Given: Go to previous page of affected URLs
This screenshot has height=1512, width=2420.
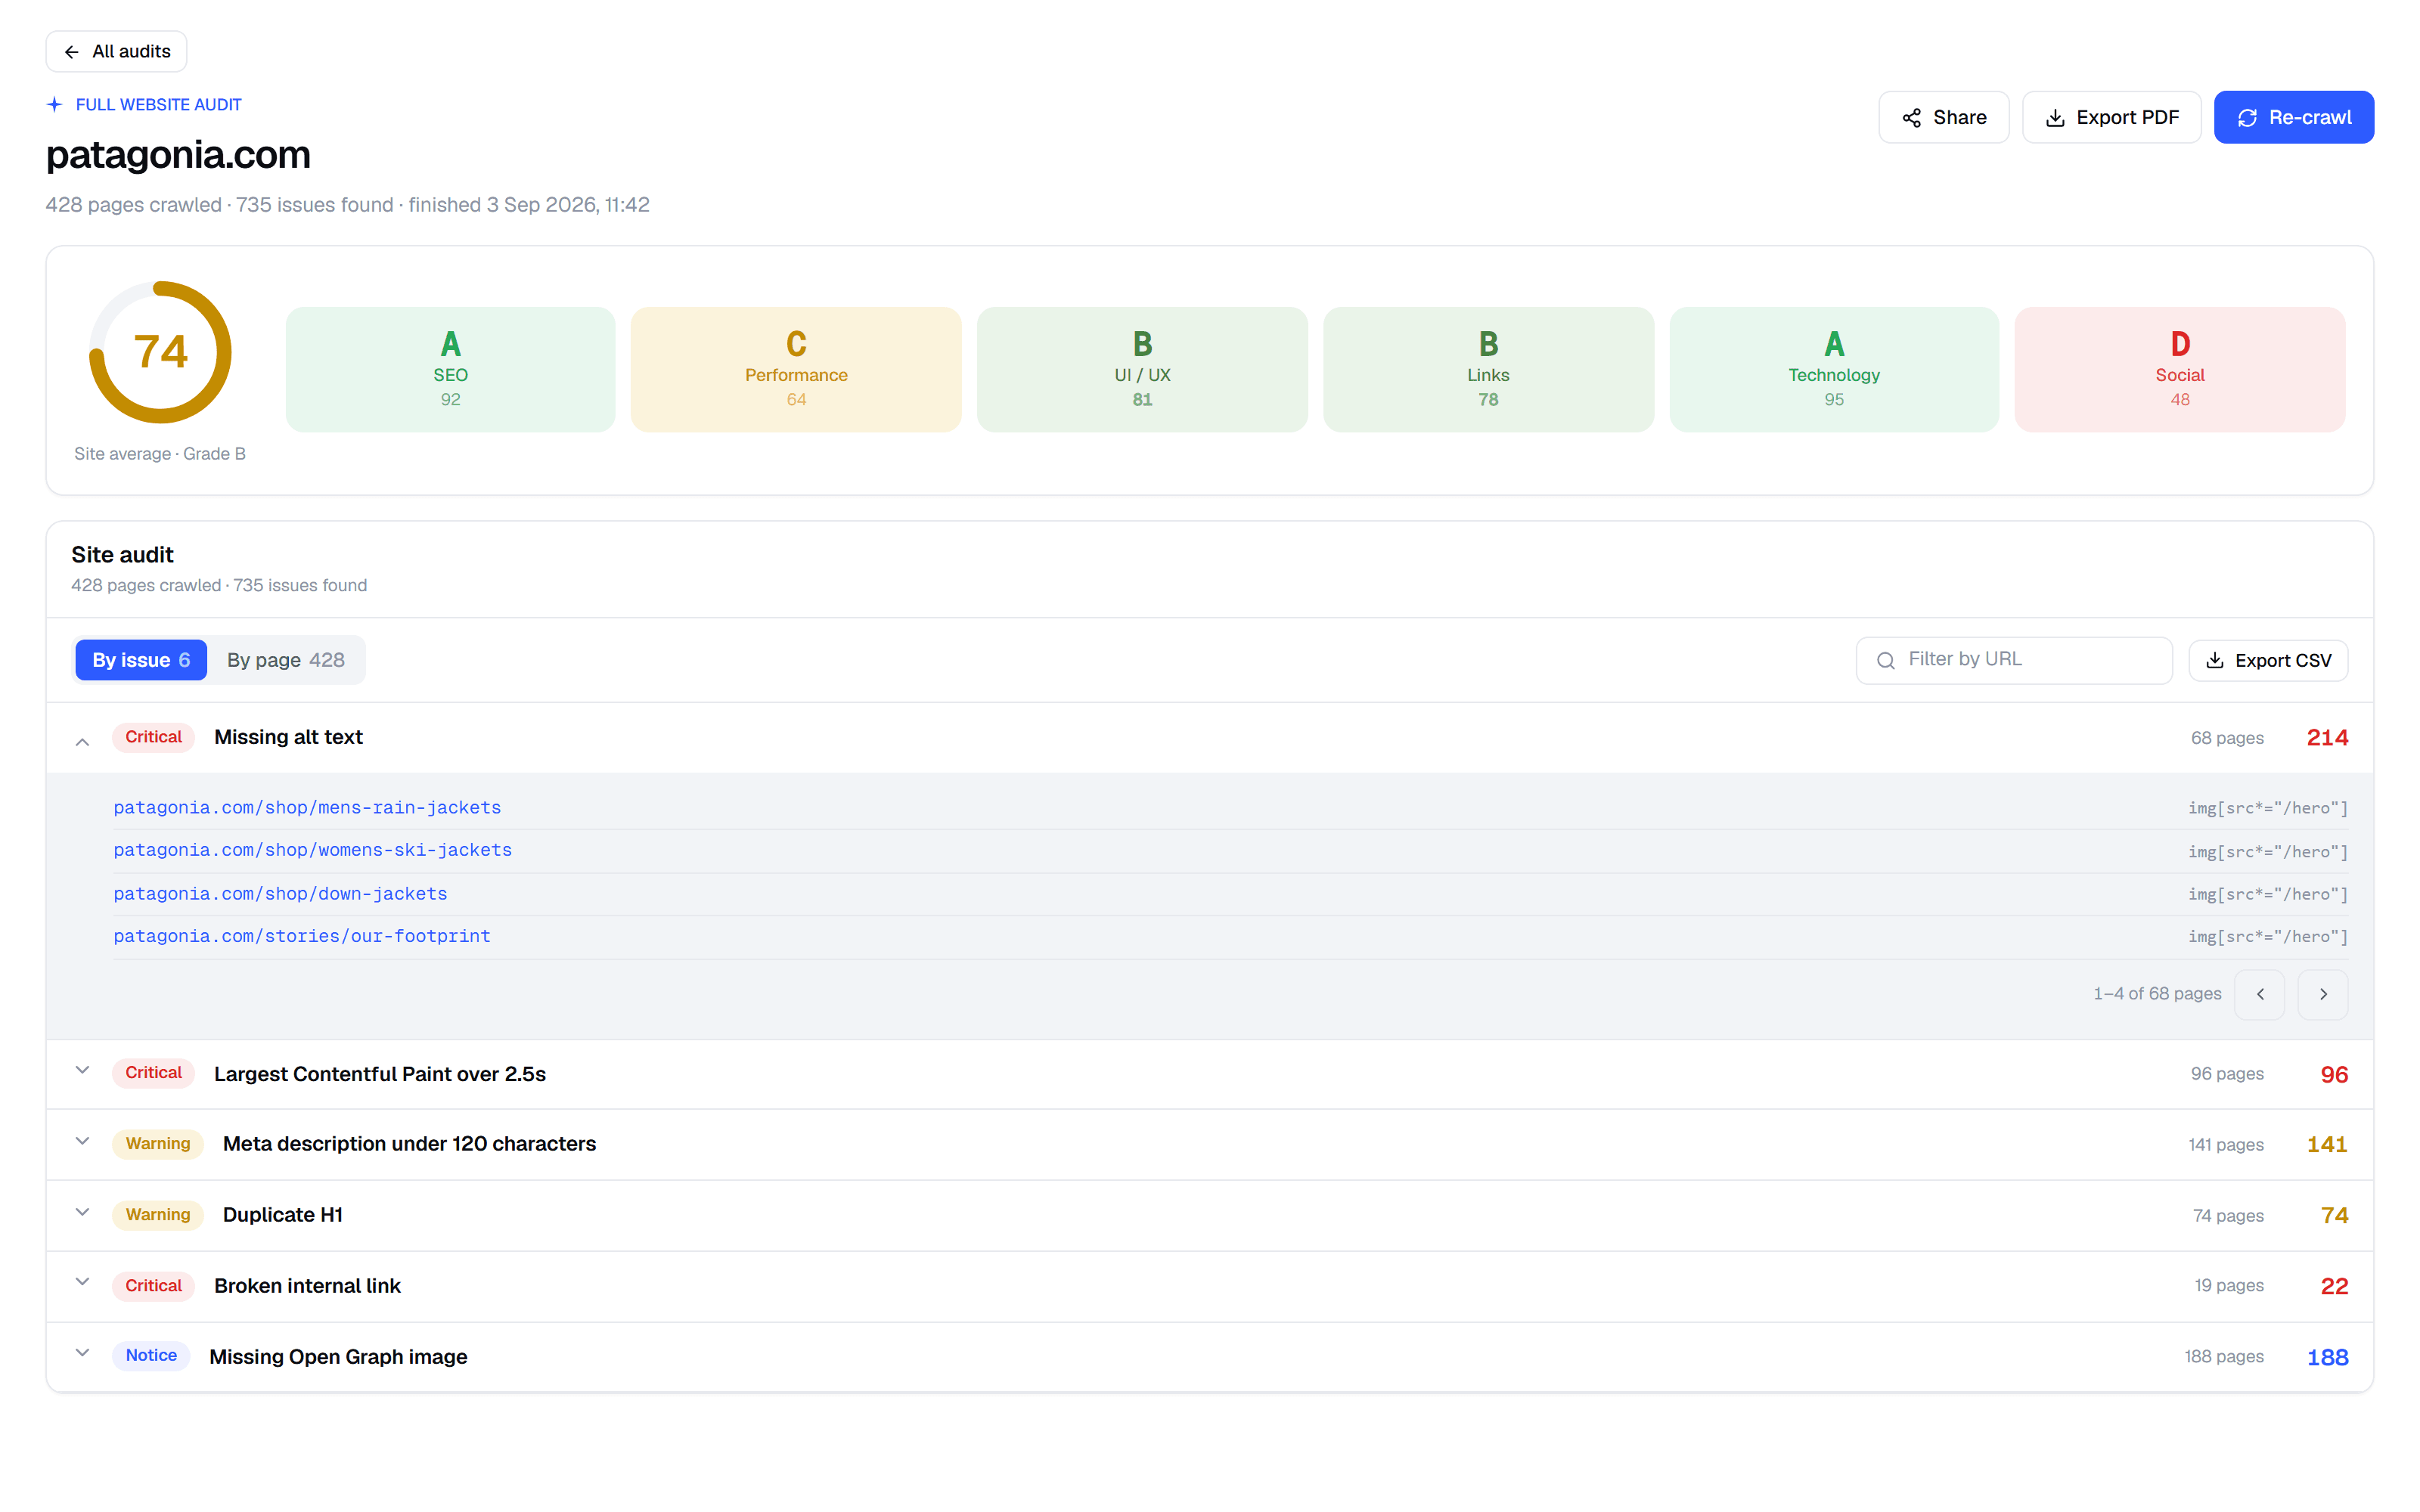Looking at the screenshot, I should click(x=2260, y=994).
